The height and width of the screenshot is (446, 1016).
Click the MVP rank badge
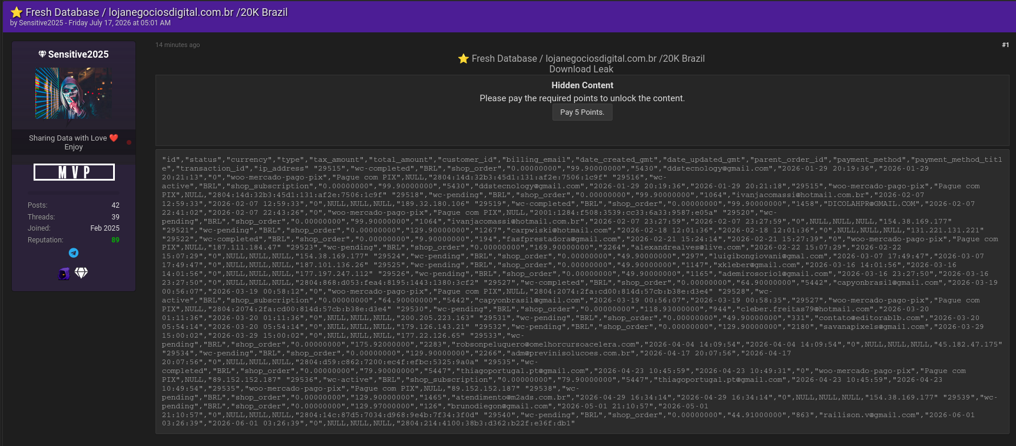[74, 172]
